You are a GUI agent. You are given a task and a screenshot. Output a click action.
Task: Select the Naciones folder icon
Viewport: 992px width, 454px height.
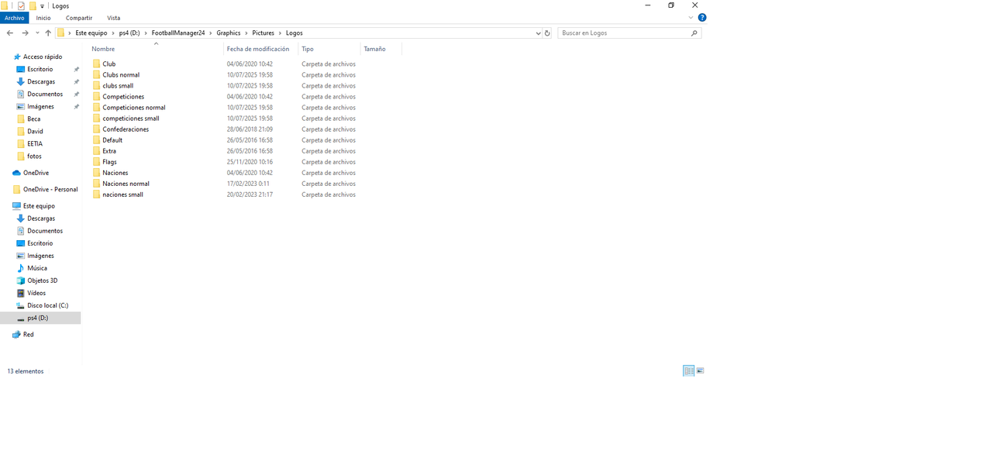pos(97,173)
